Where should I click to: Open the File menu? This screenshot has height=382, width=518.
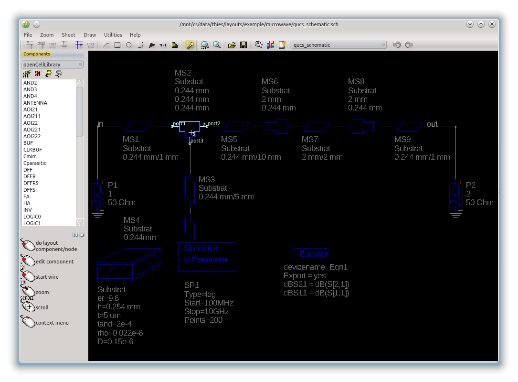28,35
